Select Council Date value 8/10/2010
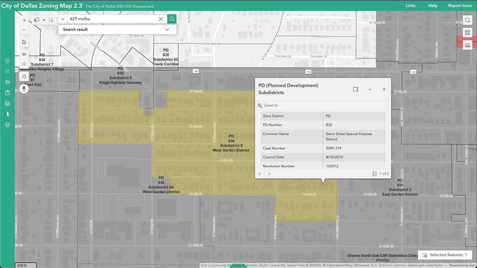Screen dimensions: 477x268 point(334,157)
